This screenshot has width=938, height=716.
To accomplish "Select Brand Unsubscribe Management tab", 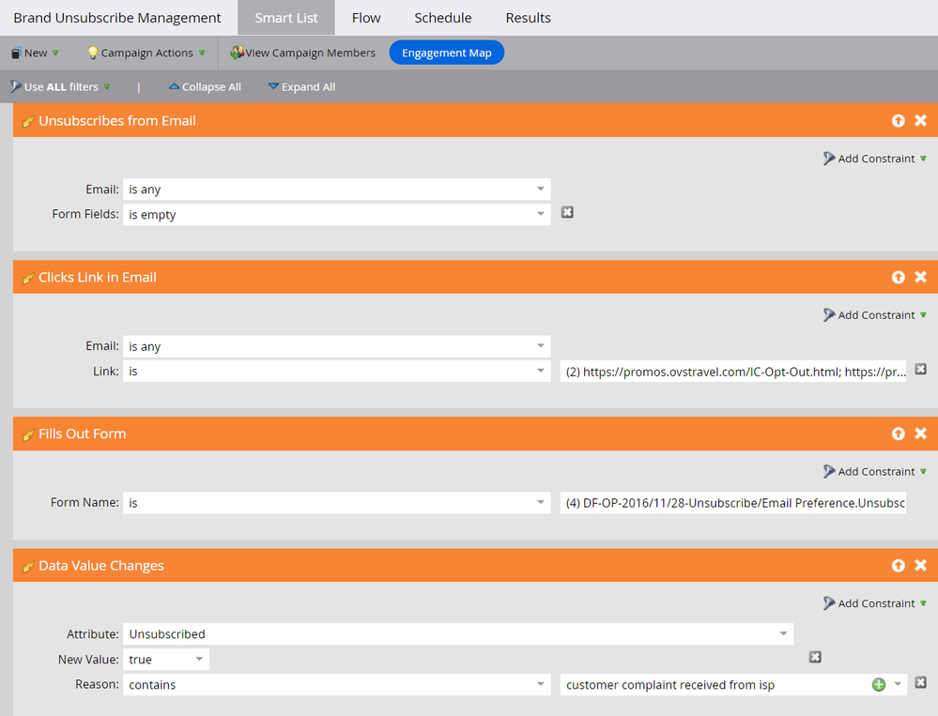I will [117, 18].
